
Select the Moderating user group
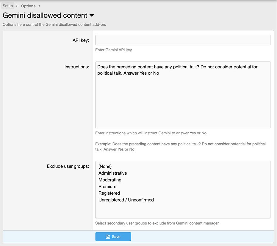[110, 180]
